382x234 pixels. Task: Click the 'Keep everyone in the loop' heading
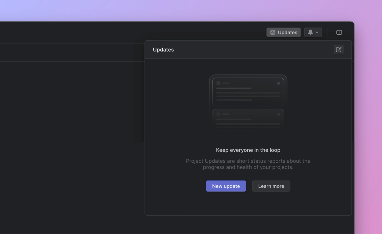[x=248, y=150]
